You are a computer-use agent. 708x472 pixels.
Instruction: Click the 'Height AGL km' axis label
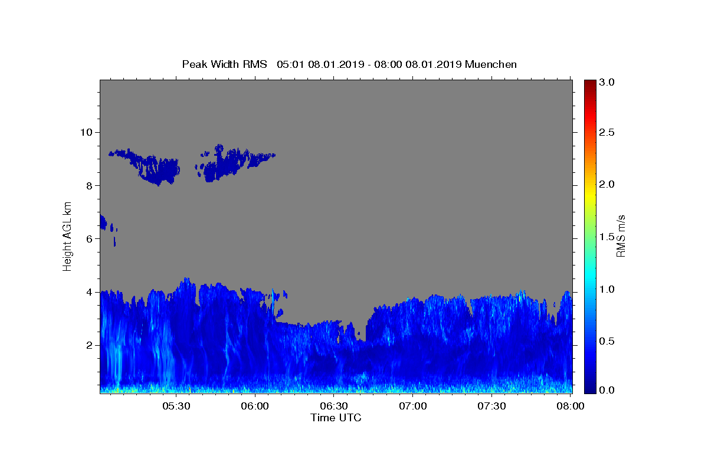[68, 236]
